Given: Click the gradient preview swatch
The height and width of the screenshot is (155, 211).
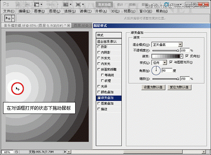Looking at the screenshot, I should [166, 56].
